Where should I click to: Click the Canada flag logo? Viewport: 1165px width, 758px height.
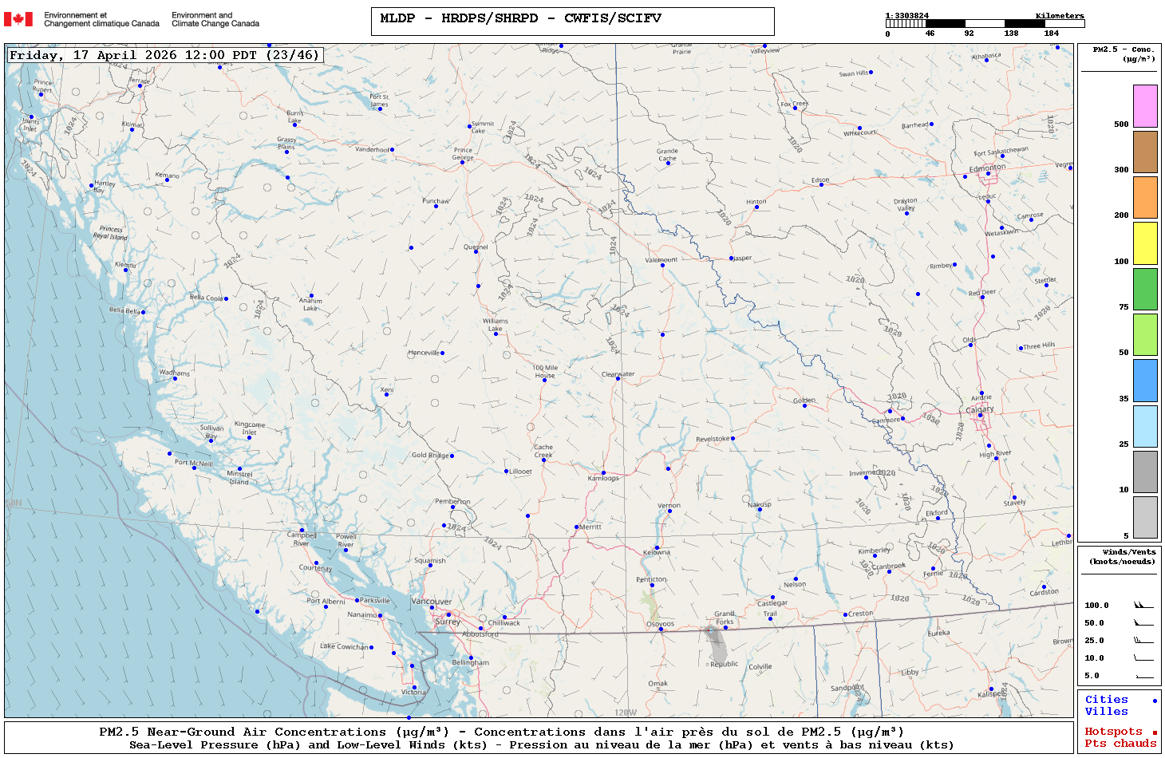tap(18, 19)
